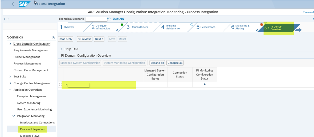Image resolution: width=314 pixels, height=137 pixels.
Task: Open the PI_DOMAIN technical scenario link
Action: [116, 19]
